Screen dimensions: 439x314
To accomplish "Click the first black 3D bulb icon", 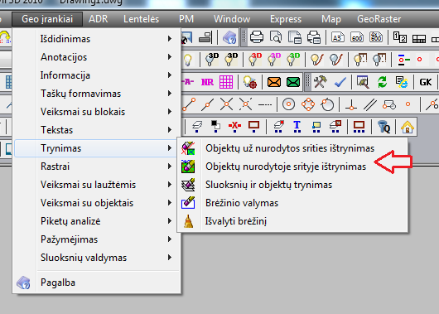I will tap(212, 59).
